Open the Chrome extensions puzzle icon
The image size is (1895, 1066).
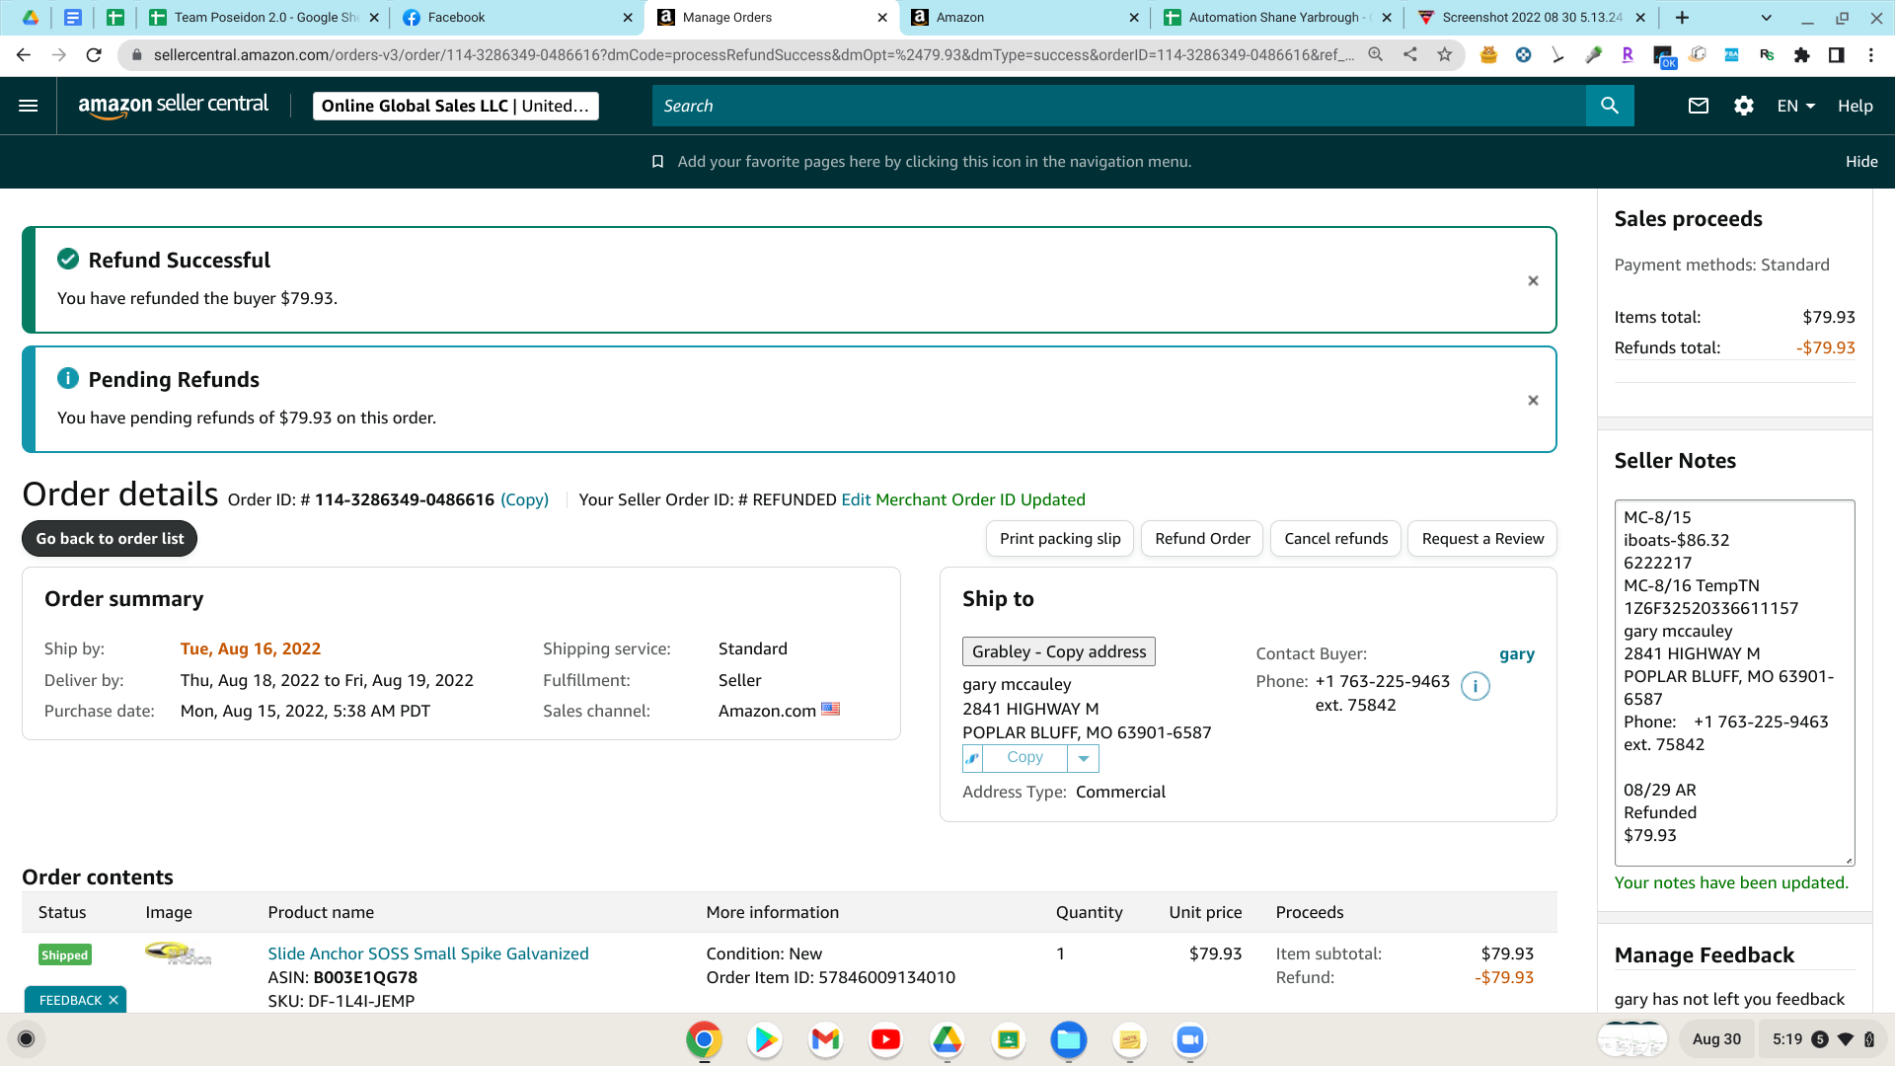tap(1802, 55)
